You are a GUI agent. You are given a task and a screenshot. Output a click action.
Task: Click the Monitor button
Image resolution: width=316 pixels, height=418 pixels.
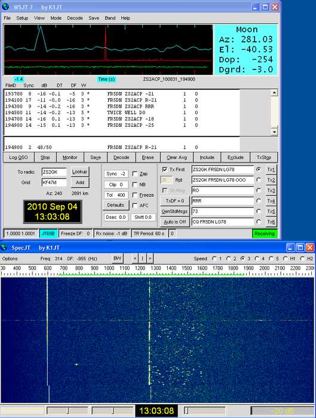click(x=70, y=157)
